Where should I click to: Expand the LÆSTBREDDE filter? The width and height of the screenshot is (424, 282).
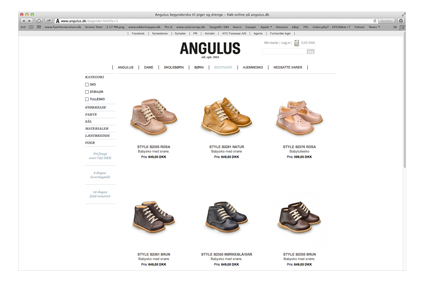pyautogui.click(x=97, y=135)
